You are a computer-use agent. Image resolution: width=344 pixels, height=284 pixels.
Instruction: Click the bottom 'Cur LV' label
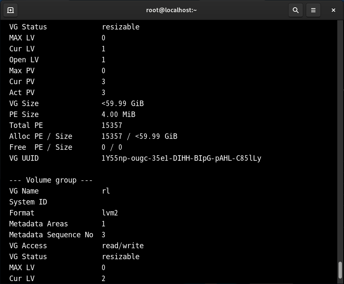(x=22, y=279)
